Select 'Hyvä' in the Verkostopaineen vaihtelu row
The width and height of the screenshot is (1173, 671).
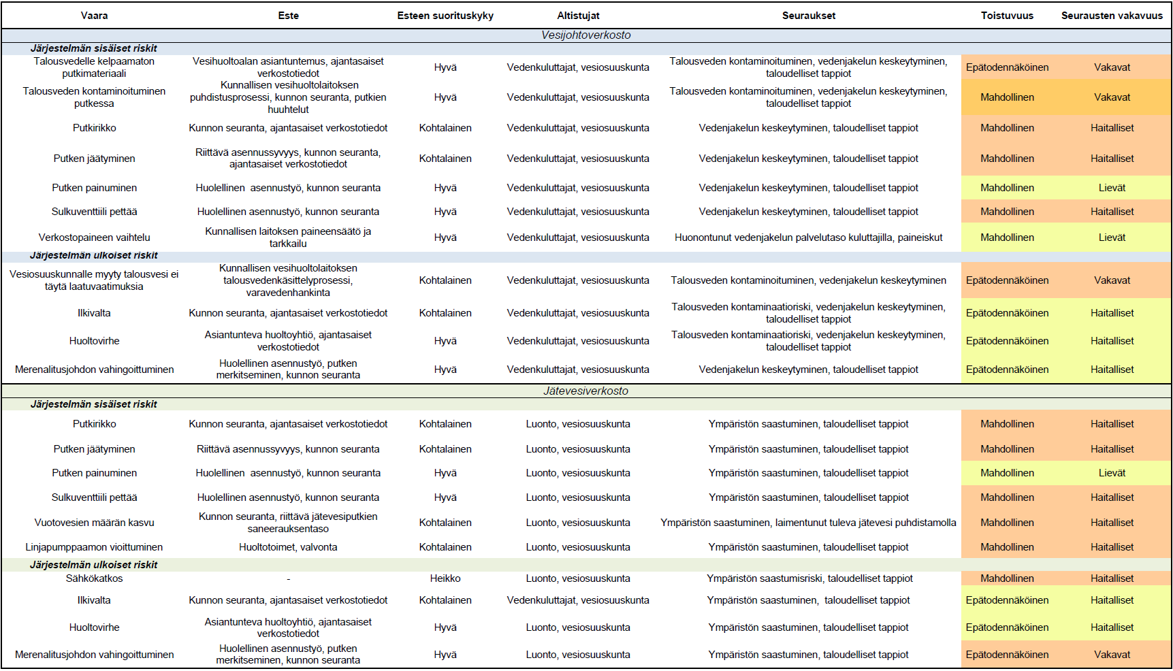pos(445,238)
